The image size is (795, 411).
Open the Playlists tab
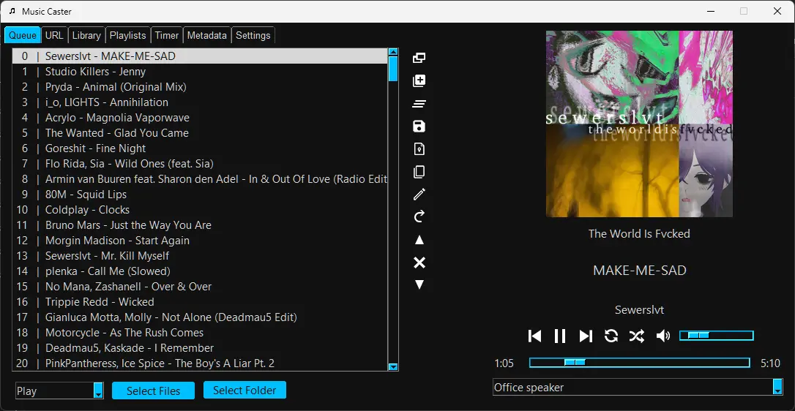coord(128,36)
